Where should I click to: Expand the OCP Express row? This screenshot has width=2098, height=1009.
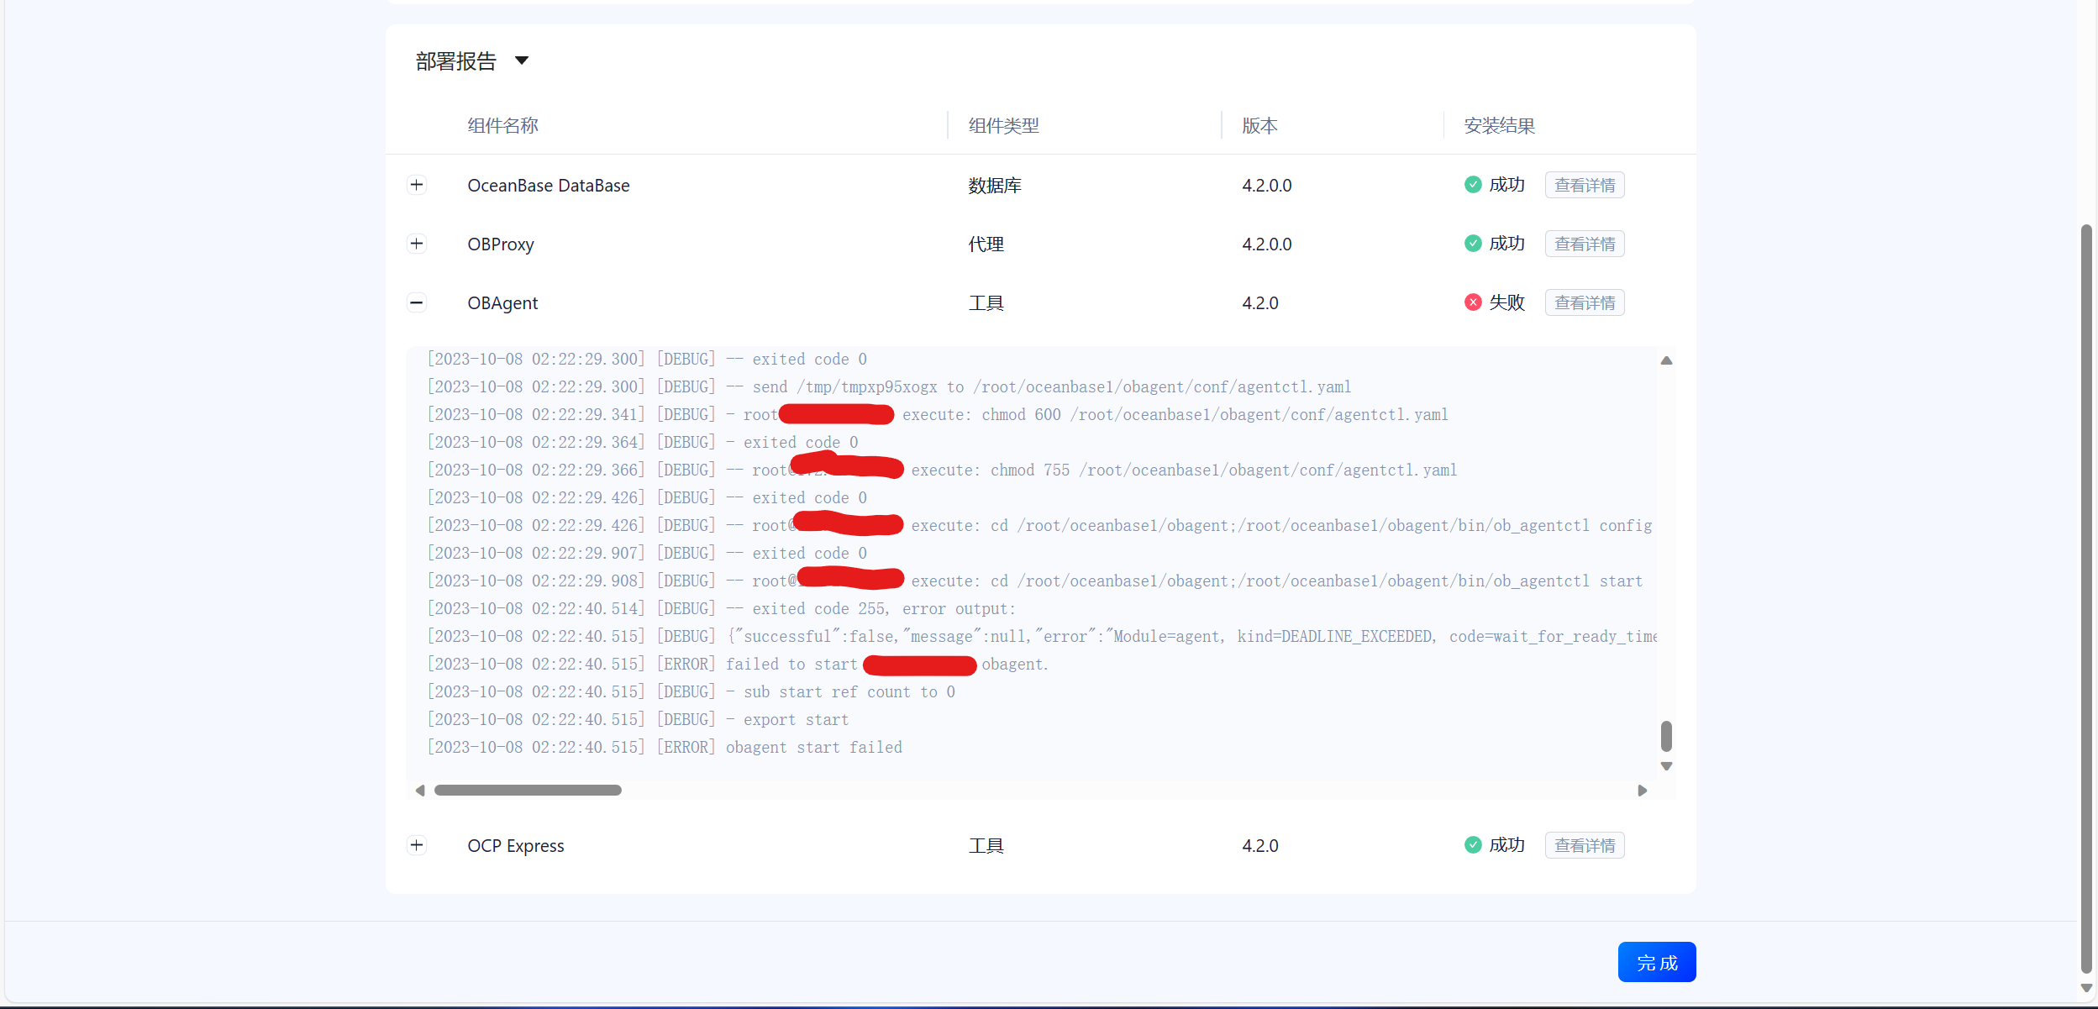pyautogui.click(x=417, y=845)
